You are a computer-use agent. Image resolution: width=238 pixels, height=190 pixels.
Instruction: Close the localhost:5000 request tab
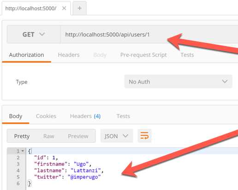pyautogui.click(x=64, y=8)
